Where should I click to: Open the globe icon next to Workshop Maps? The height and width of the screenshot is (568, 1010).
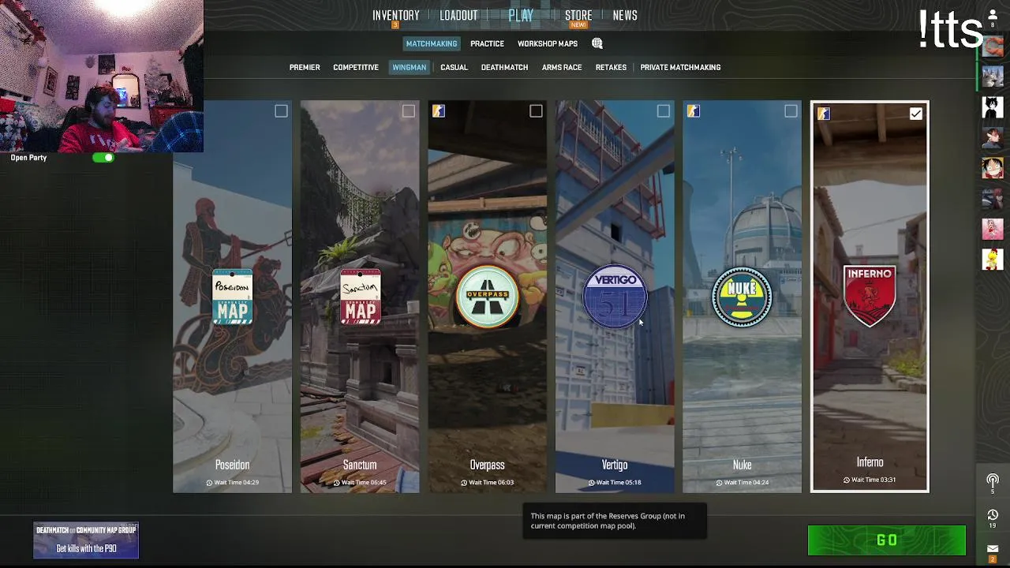pyautogui.click(x=597, y=43)
